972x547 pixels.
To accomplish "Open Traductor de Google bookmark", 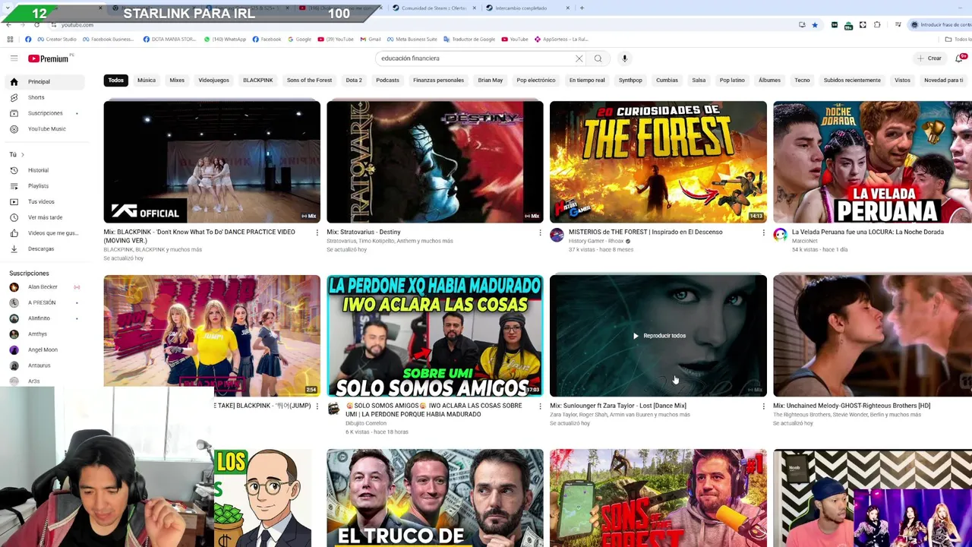I will (x=470, y=39).
